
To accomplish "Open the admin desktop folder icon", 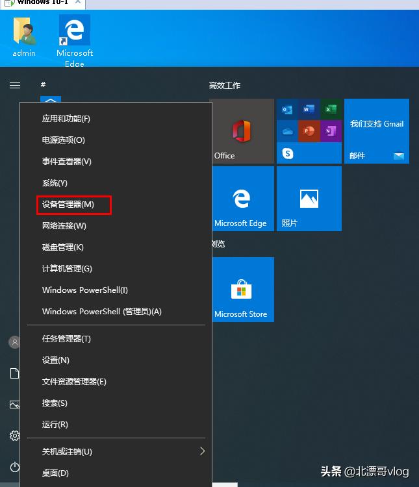I will tap(24, 36).
